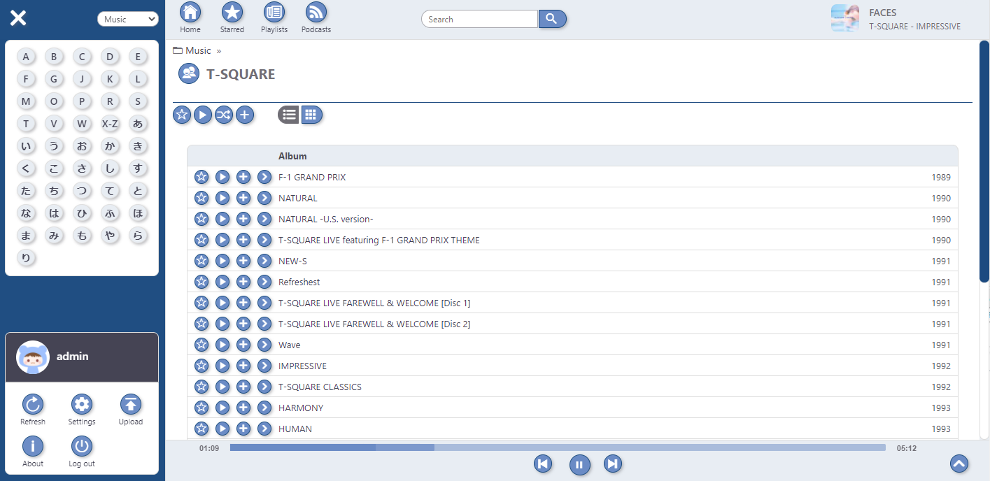Jump to index letter S

138,101
